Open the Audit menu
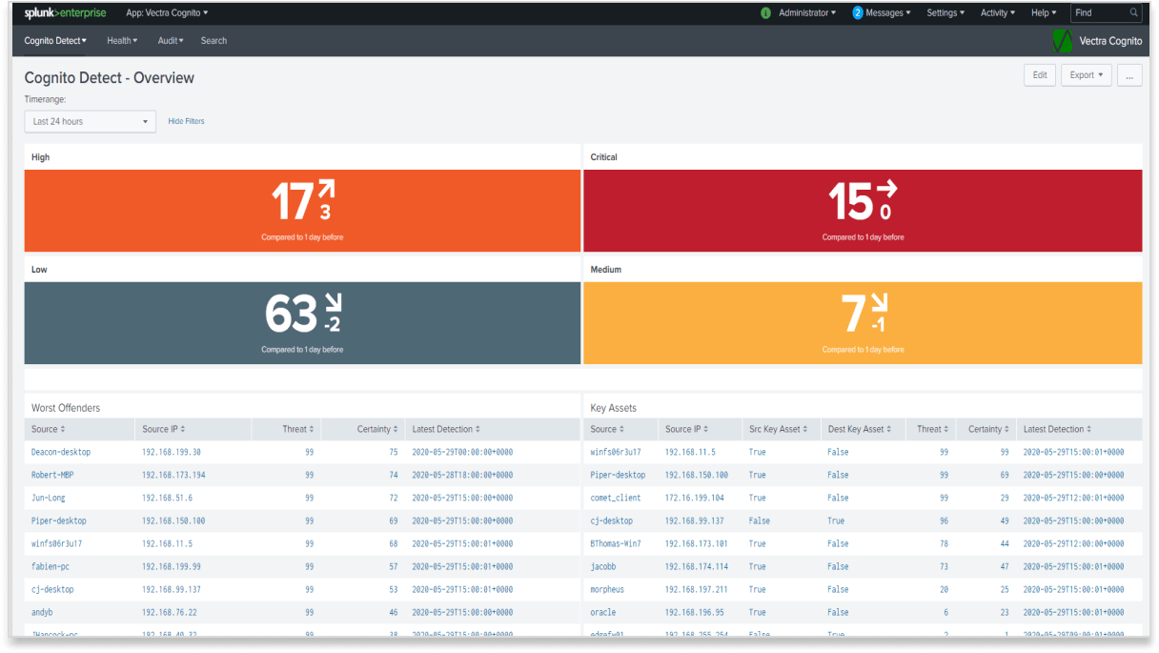Screen dimensions: 1159x653 click(169, 40)
